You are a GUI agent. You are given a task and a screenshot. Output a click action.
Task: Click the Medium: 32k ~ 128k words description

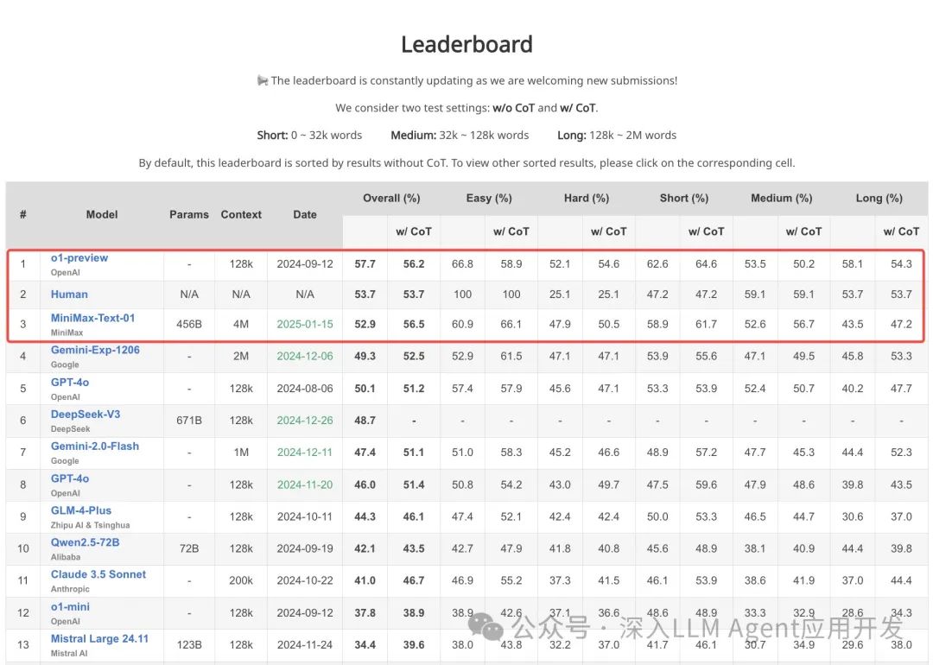pos(460,135)
